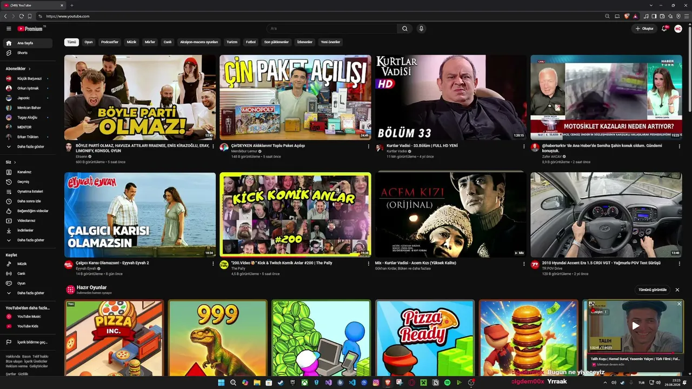
Task: Open Spotify from the taskbar
Action: coord(447,383)
